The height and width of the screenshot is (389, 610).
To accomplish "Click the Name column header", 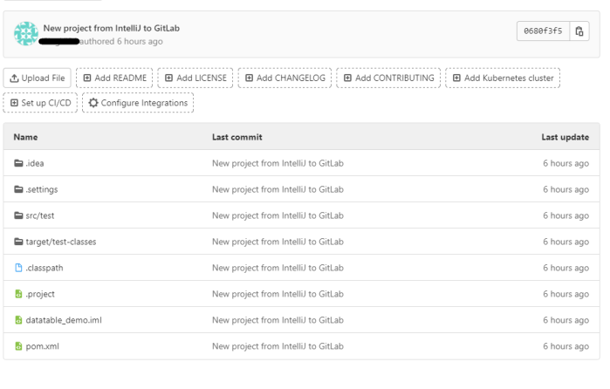I will pos(25,137).
